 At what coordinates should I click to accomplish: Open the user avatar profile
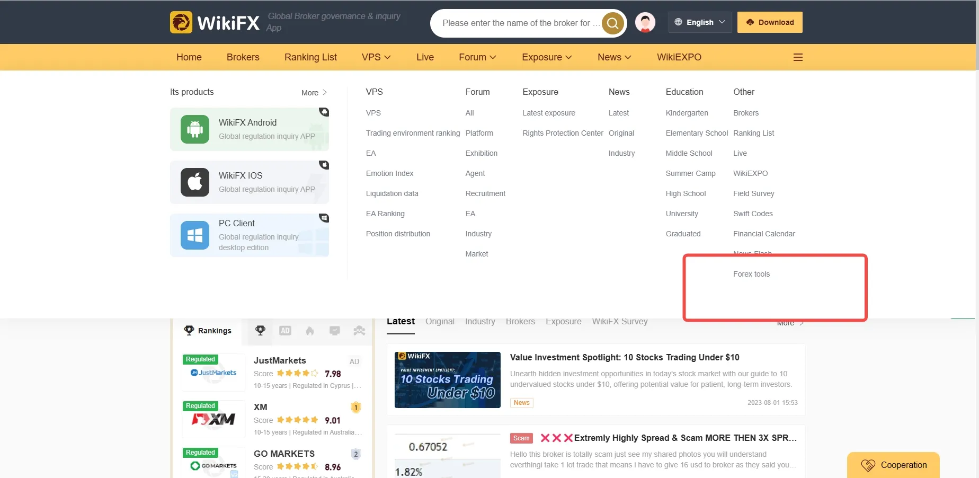(x=645, y=22)
